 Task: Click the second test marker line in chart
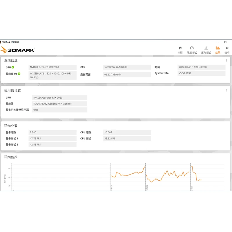pyautogui.click(x=146, y=177)
